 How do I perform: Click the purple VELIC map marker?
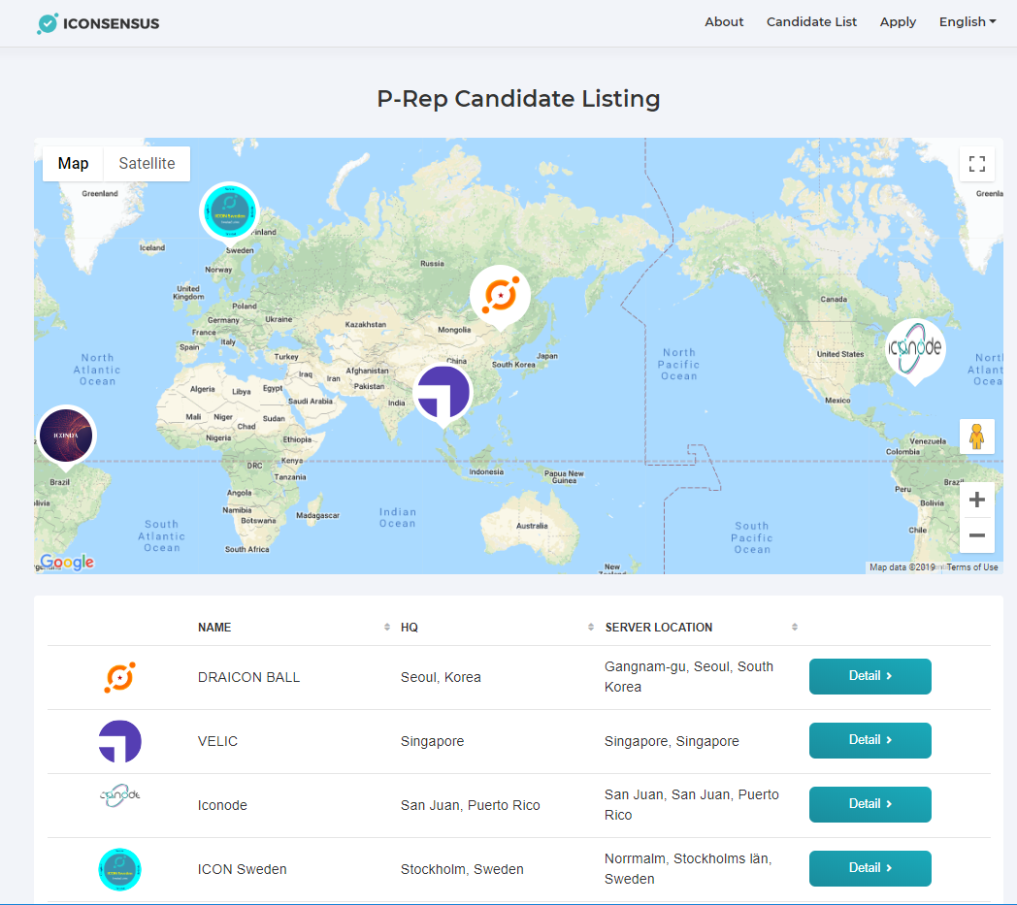coord(443,393)
